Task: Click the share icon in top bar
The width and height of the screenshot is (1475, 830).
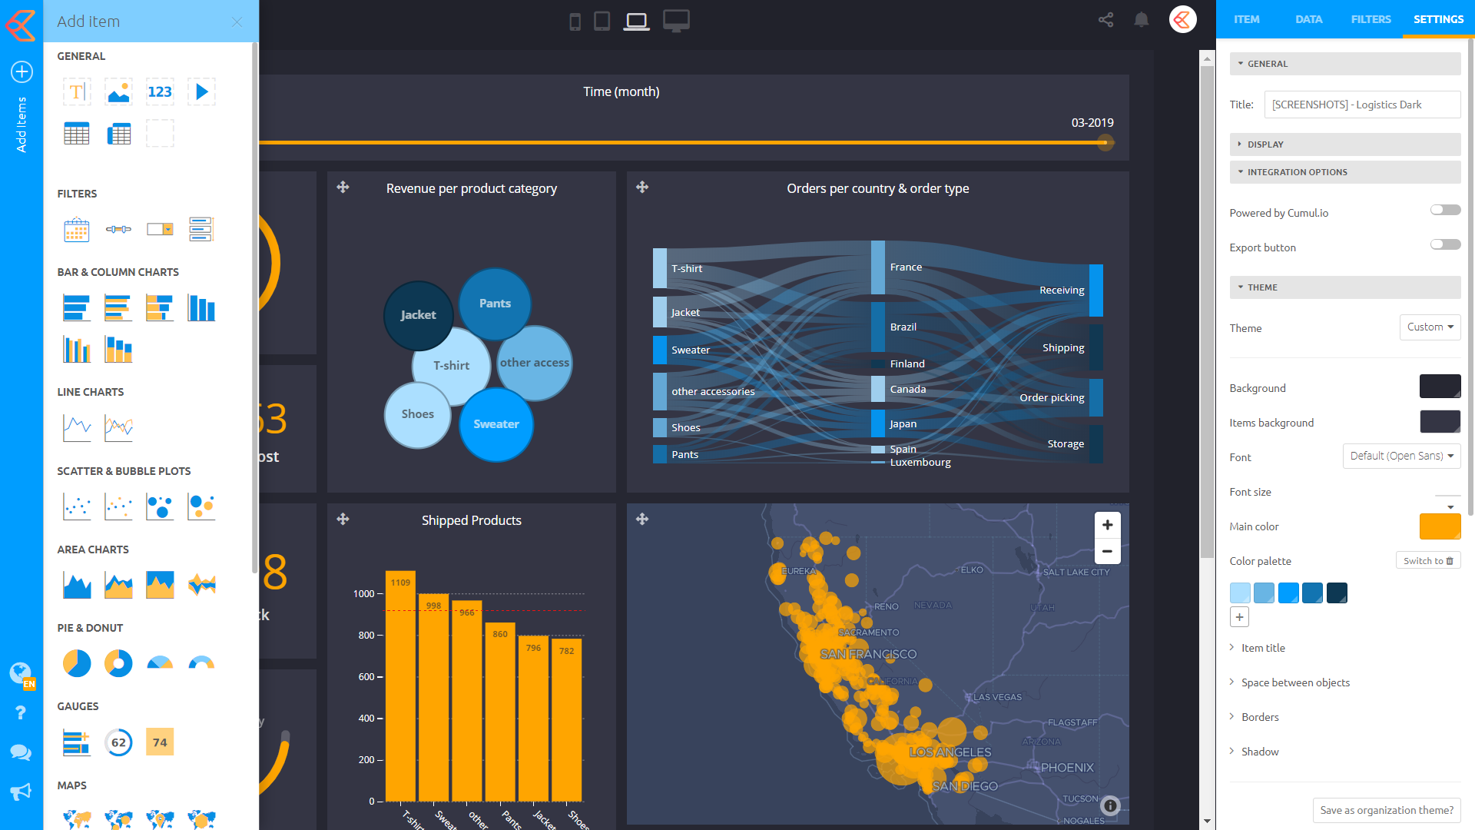Action: coord(1105,20)
